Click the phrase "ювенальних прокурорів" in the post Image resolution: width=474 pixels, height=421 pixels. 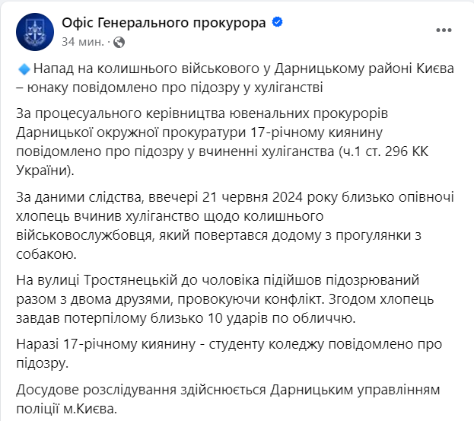pyautogui.click(x=304, y=113)
